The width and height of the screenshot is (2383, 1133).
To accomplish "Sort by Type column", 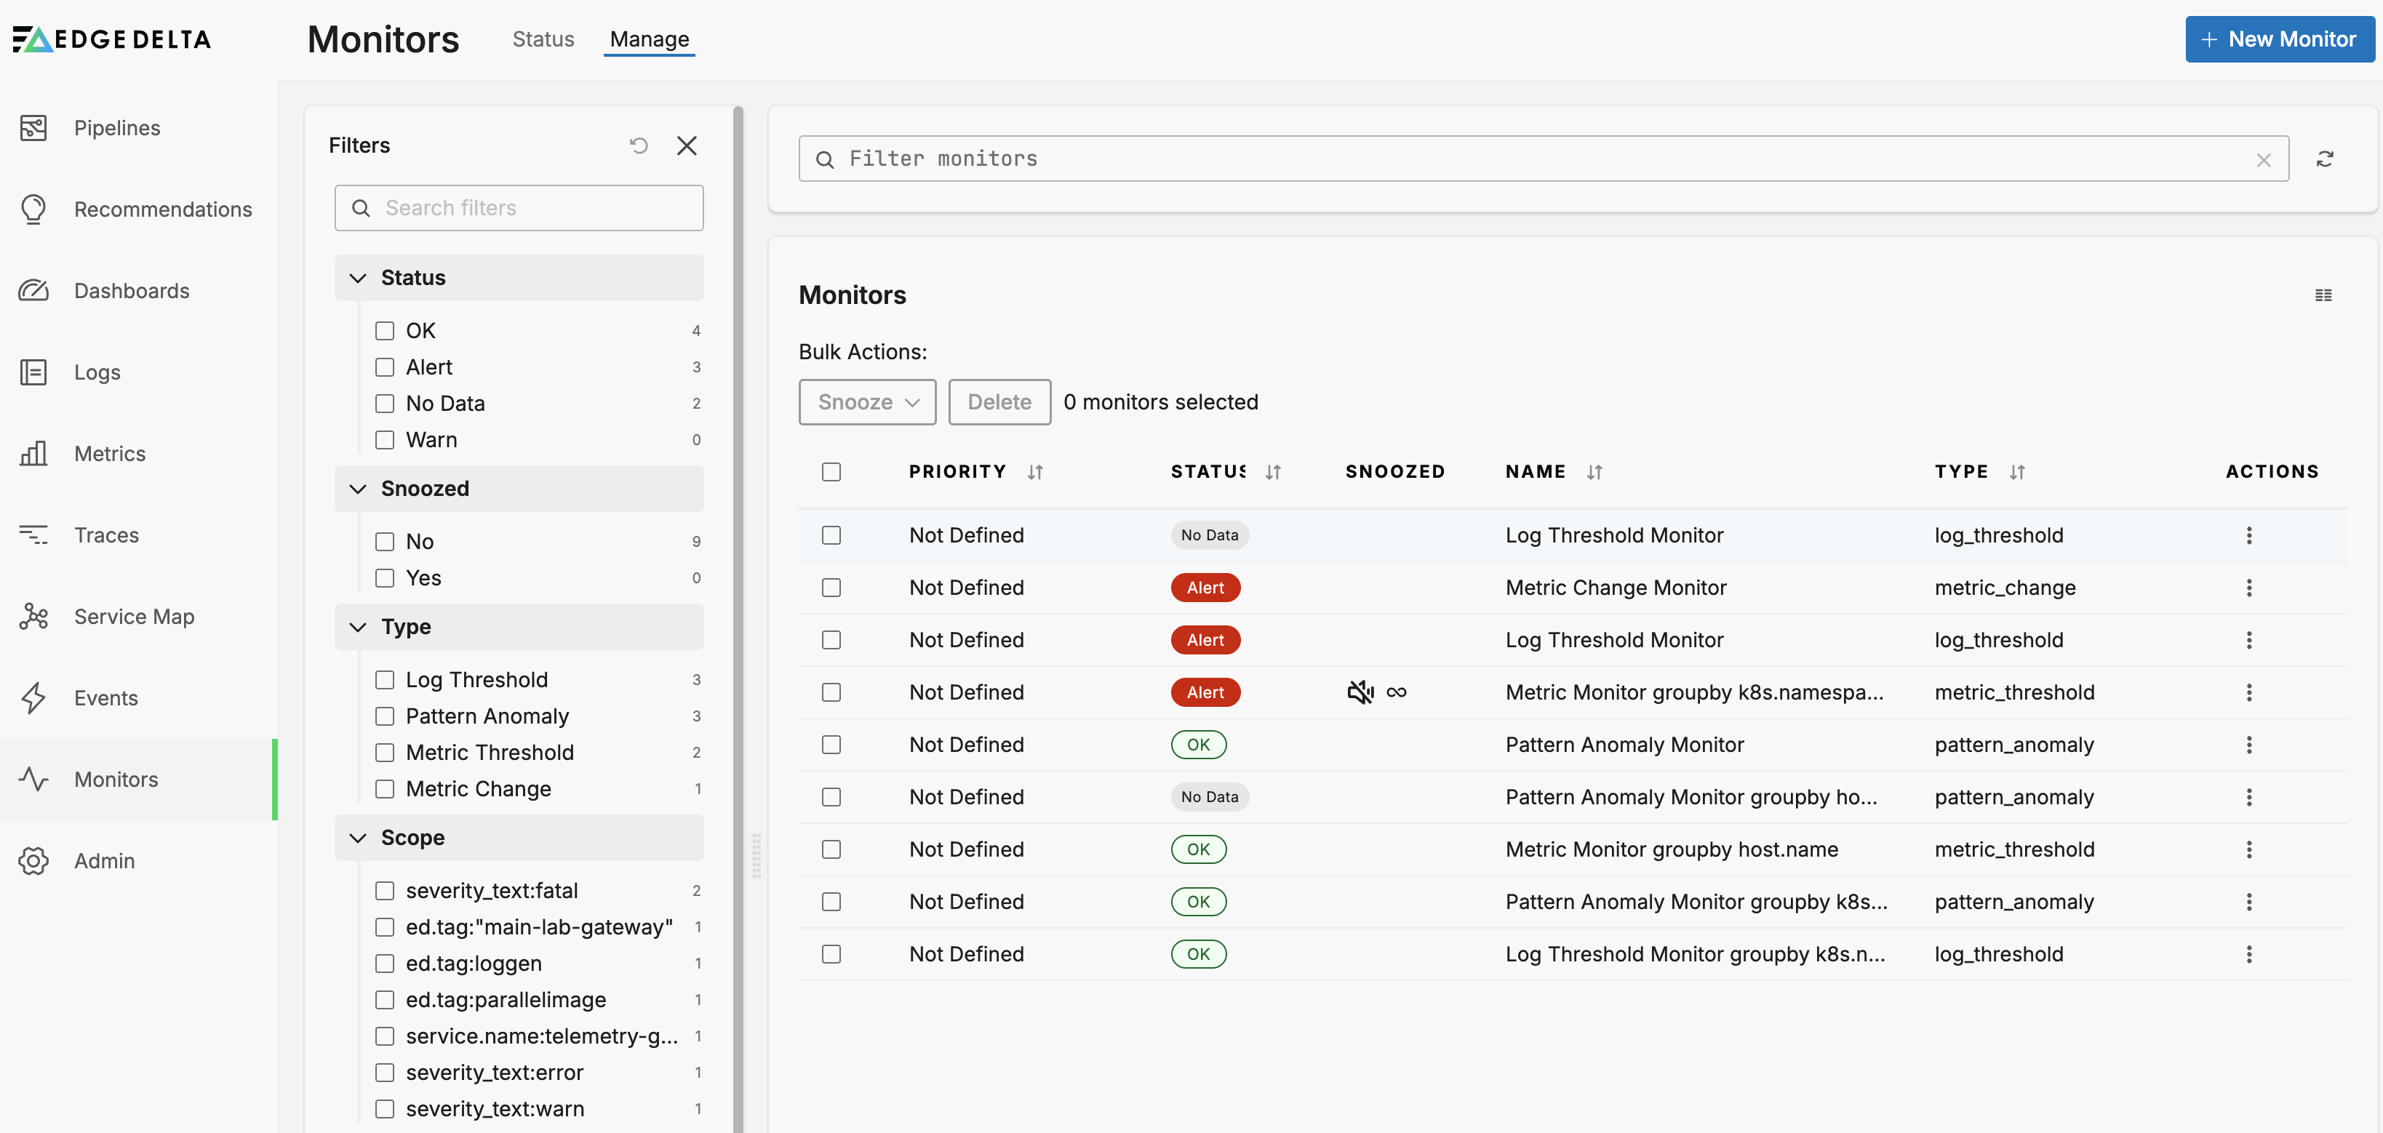I will coord(2016,472).
